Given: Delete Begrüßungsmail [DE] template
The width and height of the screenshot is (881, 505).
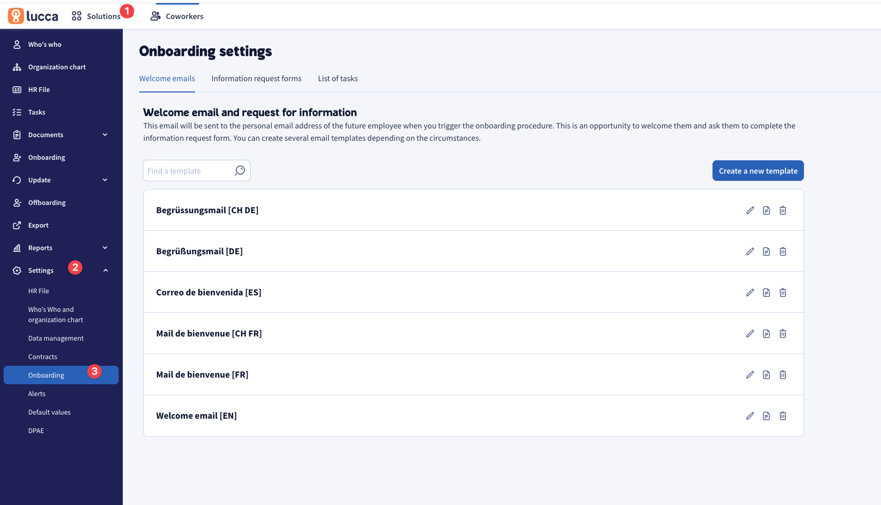Looking at the screenshot, I should tap(783, 251).
